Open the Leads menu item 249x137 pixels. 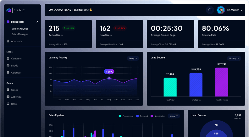coord(14,65)
